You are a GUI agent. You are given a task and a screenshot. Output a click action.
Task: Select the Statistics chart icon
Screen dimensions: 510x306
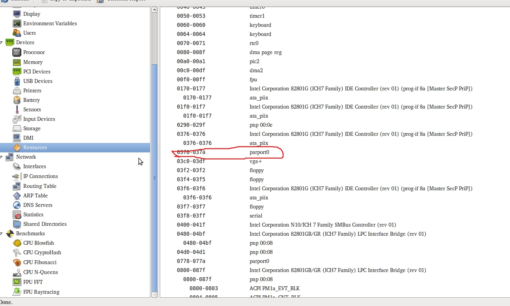(17, 214)
